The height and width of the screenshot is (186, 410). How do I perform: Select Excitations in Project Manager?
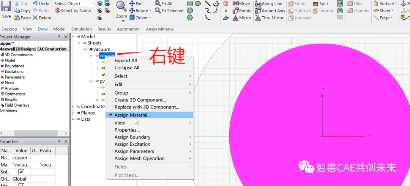point(14,71)
